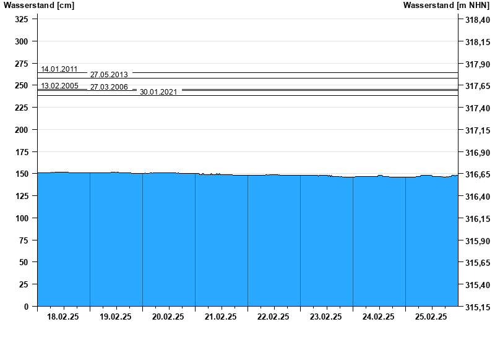Viewport: 495px width, 340px height.
Task: Select the 325 tick on the left axis
Action: [x=22, y=20]
